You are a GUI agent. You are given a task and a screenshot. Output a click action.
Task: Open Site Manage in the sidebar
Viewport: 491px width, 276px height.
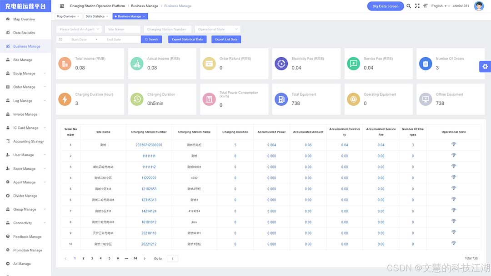coord(25,60)
